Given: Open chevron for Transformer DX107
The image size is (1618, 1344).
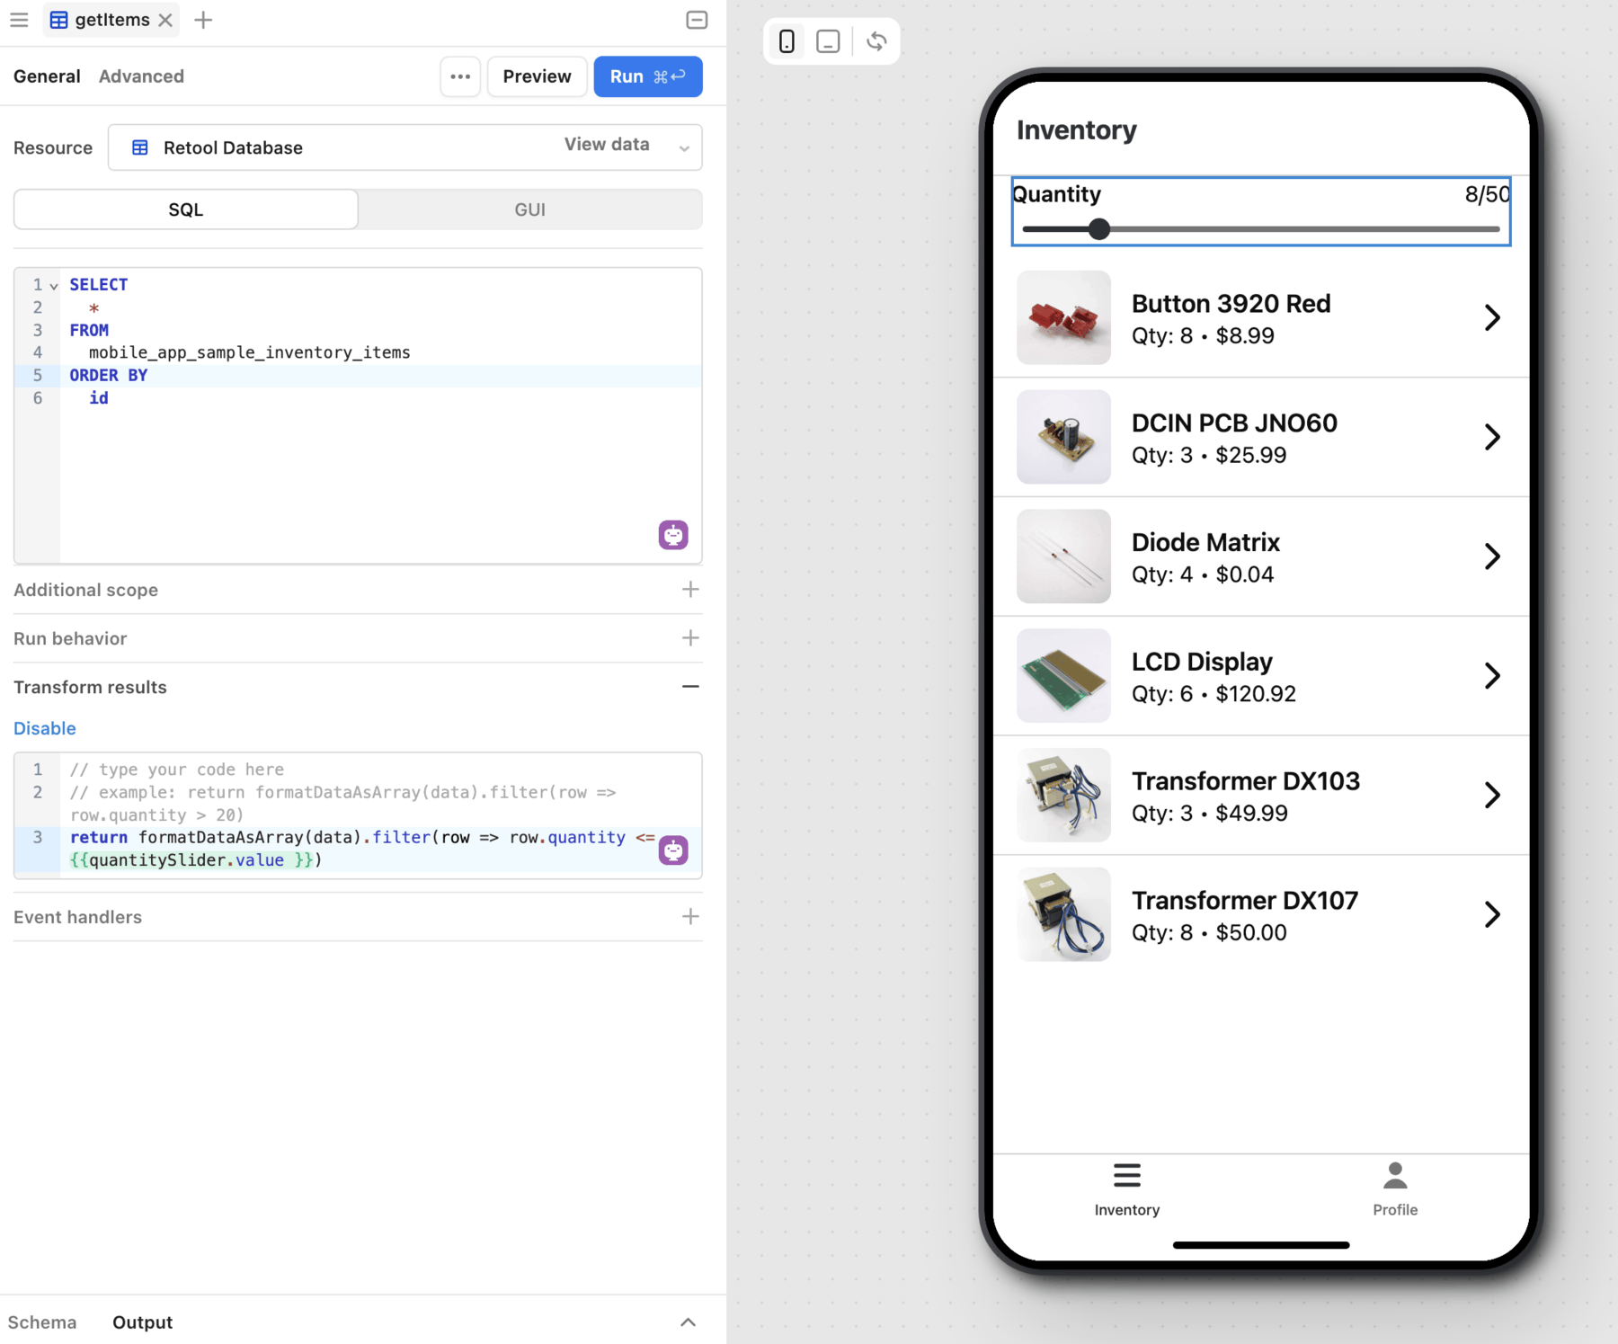Looking at the screenshot, I should [x=1492, y=914].
